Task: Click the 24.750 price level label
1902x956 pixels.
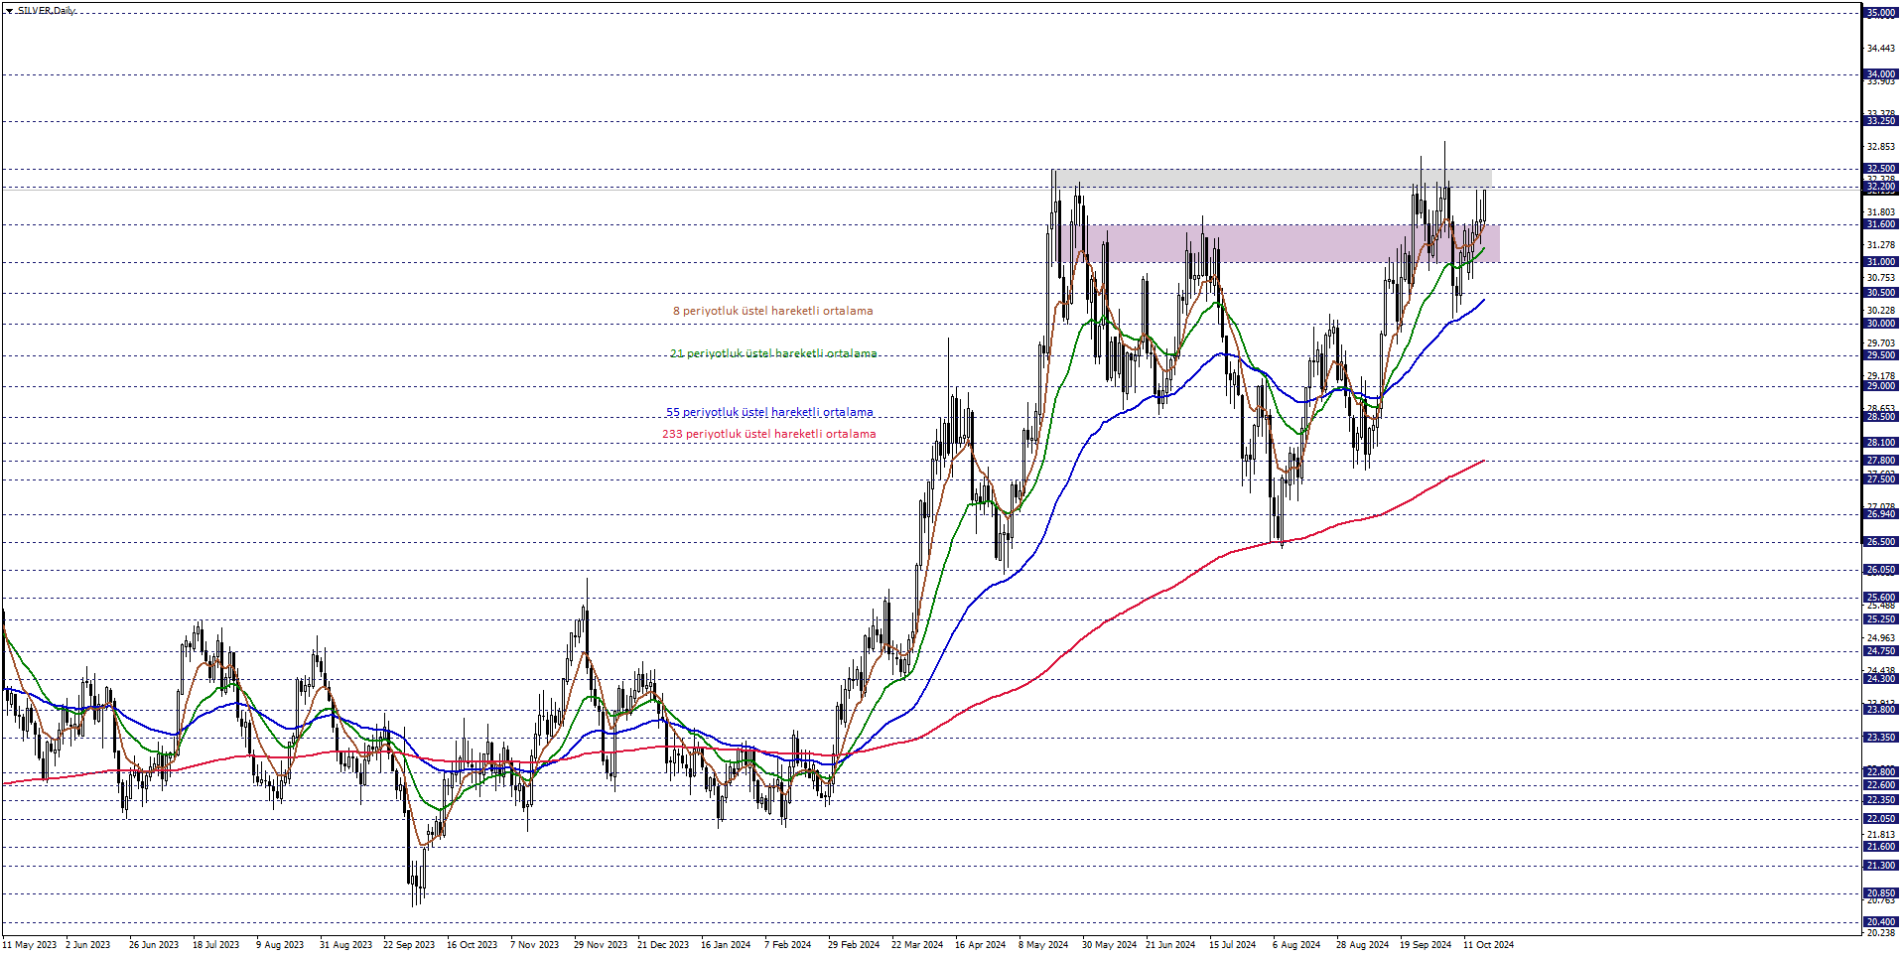Action: point(1881,651)
